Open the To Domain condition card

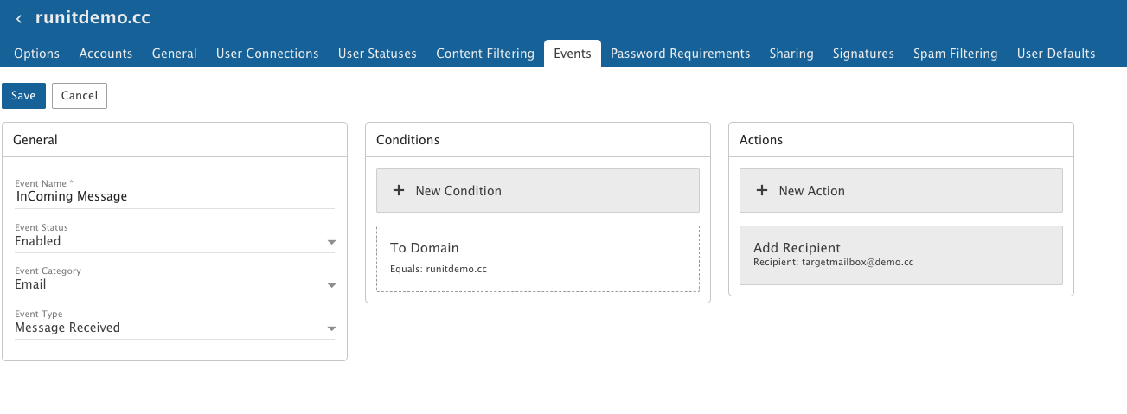(x=537, y=258)
